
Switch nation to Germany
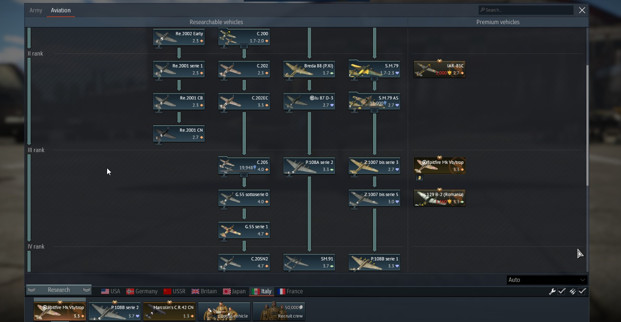142,292
